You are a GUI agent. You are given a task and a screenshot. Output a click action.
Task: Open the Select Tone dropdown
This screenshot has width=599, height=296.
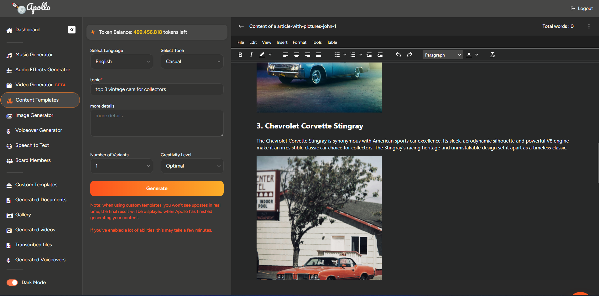[192, 62]
